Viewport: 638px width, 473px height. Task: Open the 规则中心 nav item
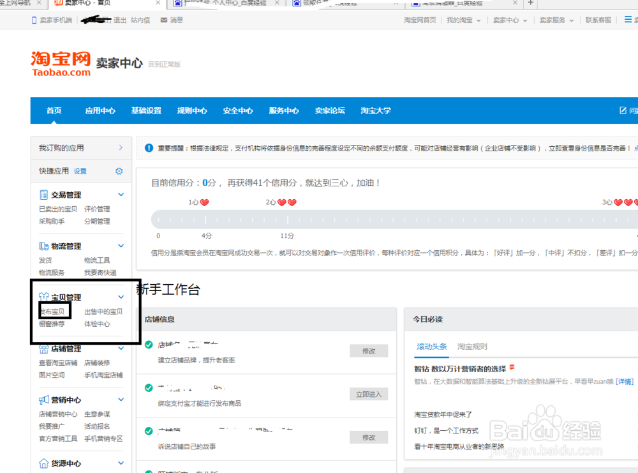pos(192,110)
